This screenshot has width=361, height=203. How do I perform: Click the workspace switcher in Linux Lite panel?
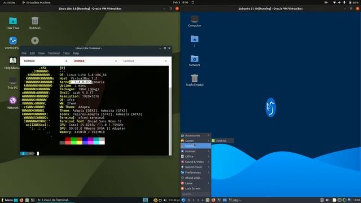(x=146, y=200)
